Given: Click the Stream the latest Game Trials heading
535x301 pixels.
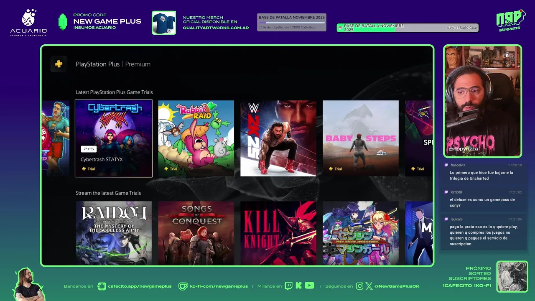Looking at the screenshot, I should [108, 193].
